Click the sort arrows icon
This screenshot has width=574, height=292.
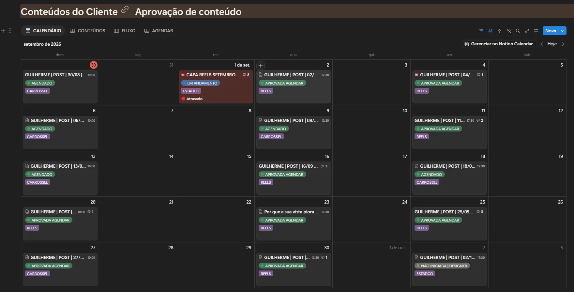click(491, 31)
